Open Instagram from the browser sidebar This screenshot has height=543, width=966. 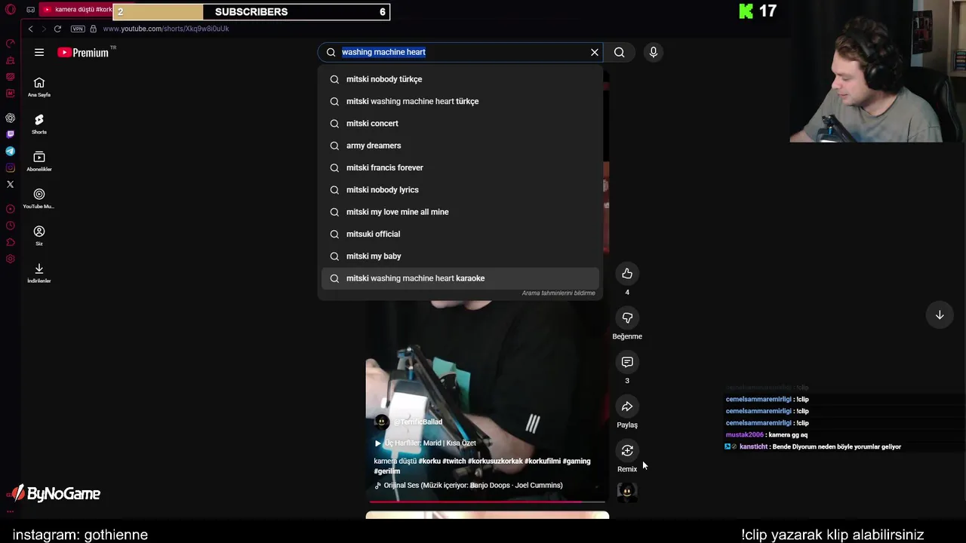click(11, 167)
